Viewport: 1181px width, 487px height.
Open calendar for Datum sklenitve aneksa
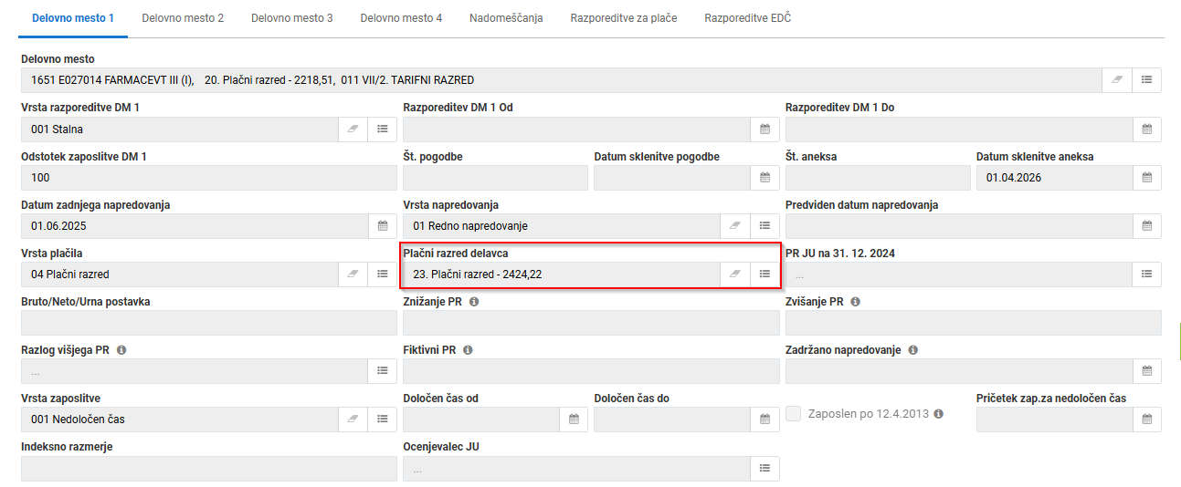point(1146,178)
